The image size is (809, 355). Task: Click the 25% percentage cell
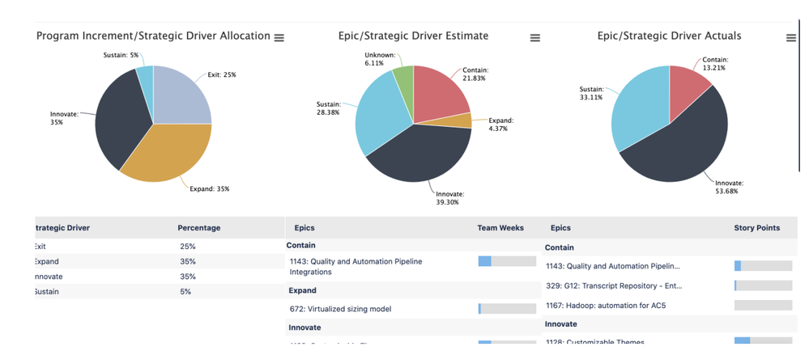tap(188, 247)
